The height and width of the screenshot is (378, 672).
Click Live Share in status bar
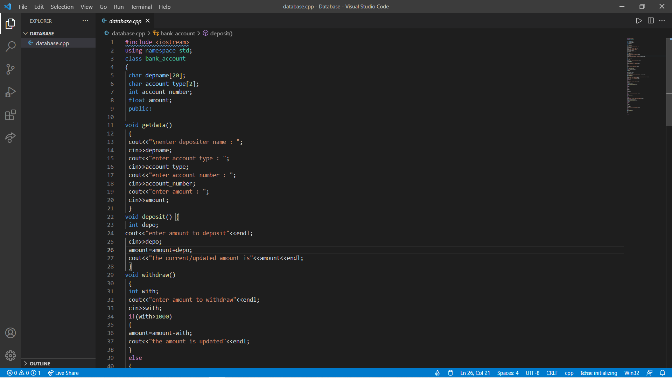pos(63,373)
